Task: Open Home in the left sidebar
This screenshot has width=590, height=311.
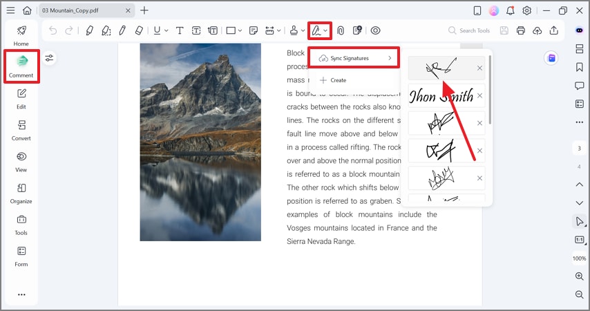Action: click(x=21, y=35)
